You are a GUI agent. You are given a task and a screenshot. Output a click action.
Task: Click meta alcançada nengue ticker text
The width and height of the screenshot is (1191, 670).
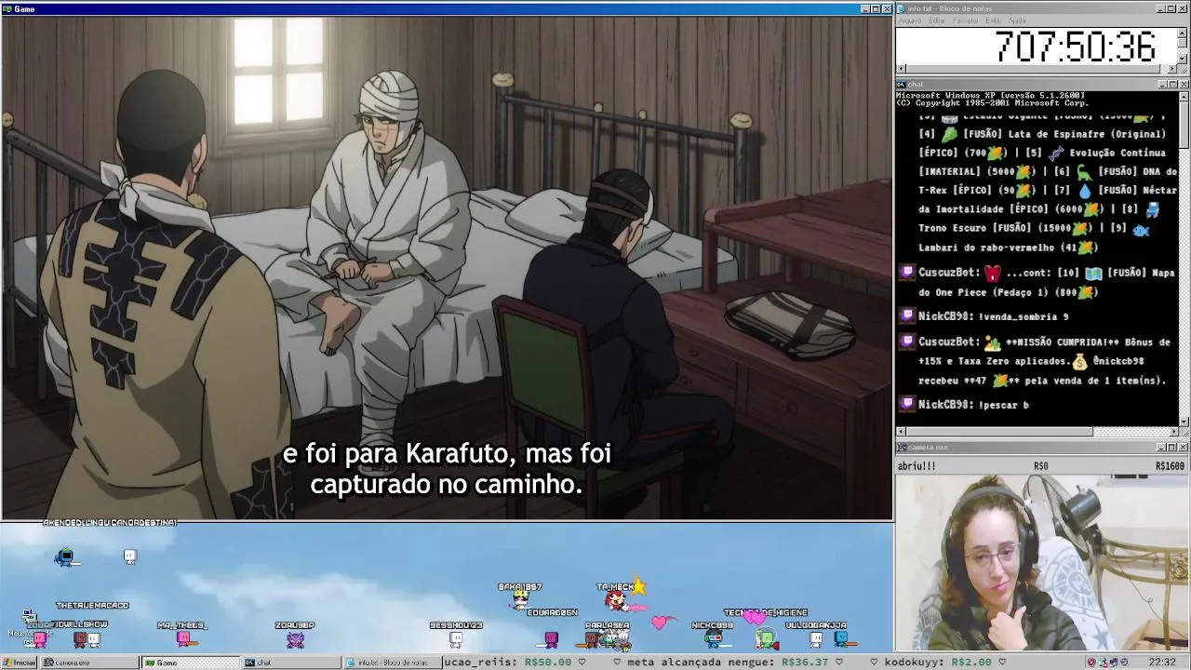(x=702, y=663)
